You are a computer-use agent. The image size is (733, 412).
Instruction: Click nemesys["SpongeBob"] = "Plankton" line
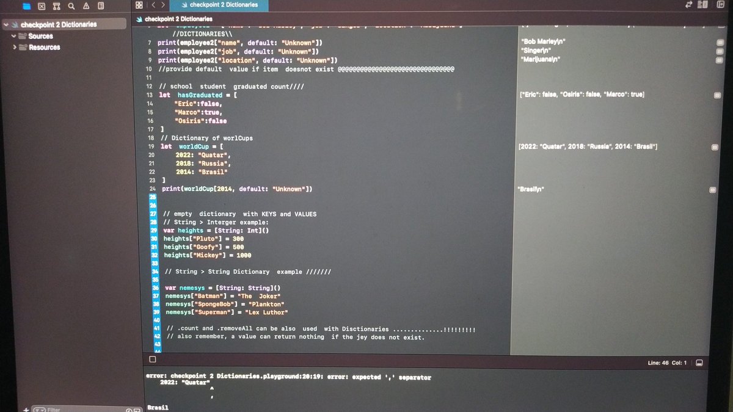[225, 304]
